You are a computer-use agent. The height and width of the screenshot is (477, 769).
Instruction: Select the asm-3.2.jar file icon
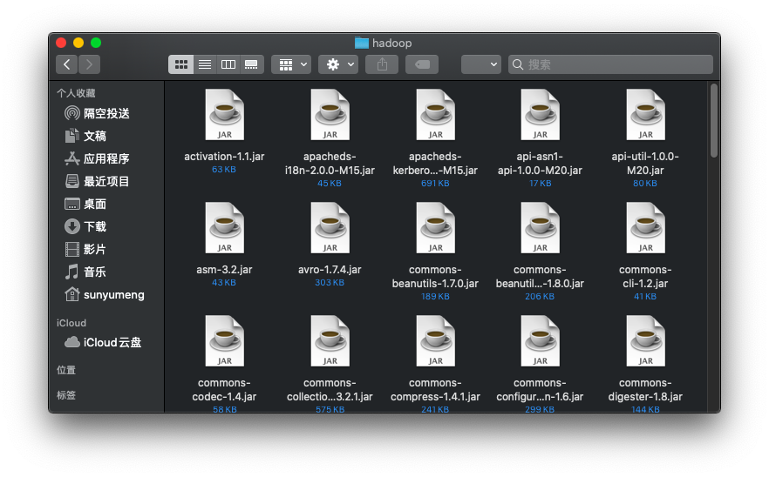[224, 228]
